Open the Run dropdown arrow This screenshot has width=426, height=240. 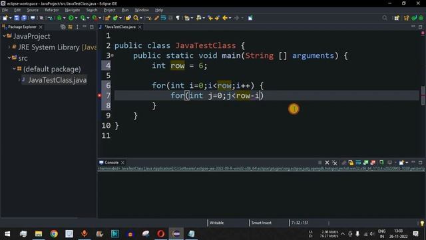(76, 18)
